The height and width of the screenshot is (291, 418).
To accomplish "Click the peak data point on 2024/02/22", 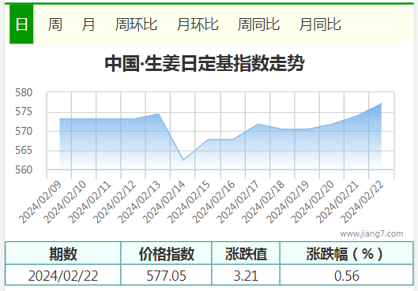I will [x=381, y=103].
